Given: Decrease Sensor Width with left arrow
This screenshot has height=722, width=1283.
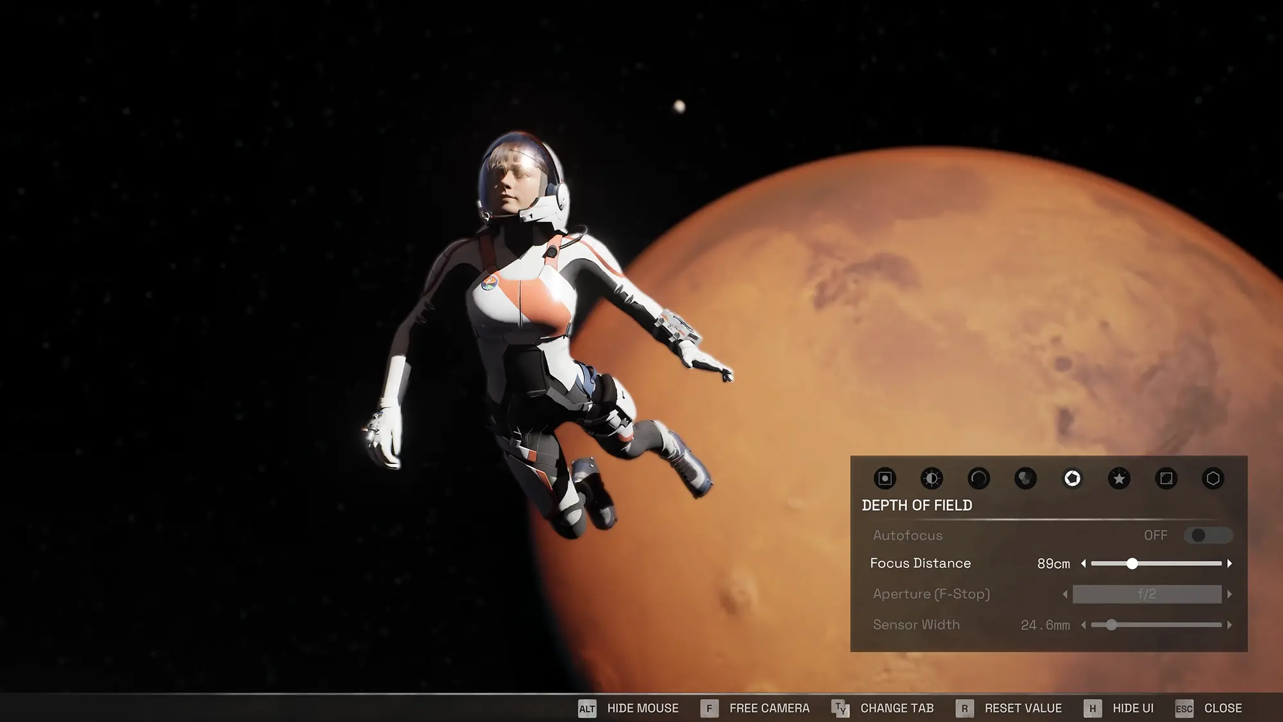Looking at the screenshot, I should click(1083, 625).
